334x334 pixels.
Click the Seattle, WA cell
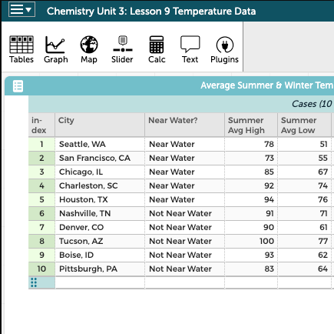(x=100, y=144)
